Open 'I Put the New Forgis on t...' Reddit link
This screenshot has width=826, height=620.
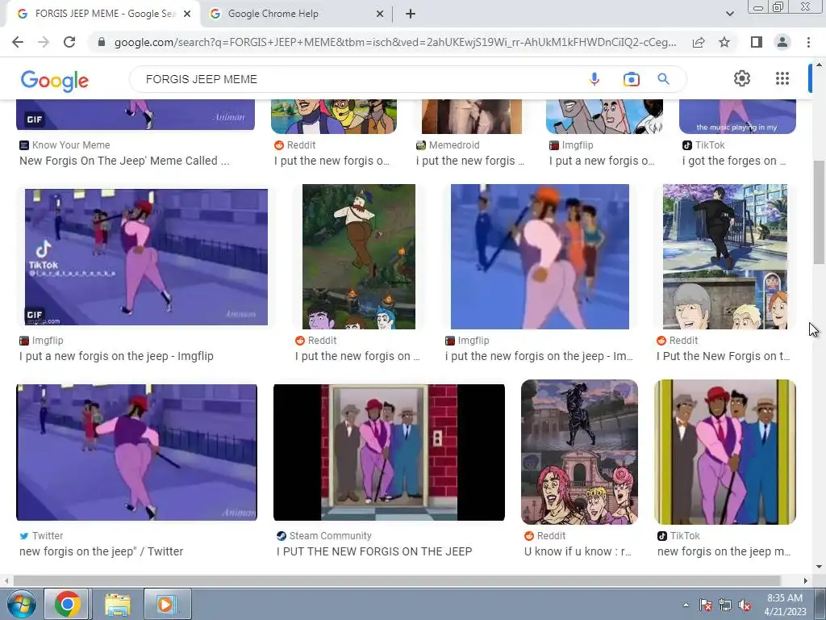click(723, 356)
